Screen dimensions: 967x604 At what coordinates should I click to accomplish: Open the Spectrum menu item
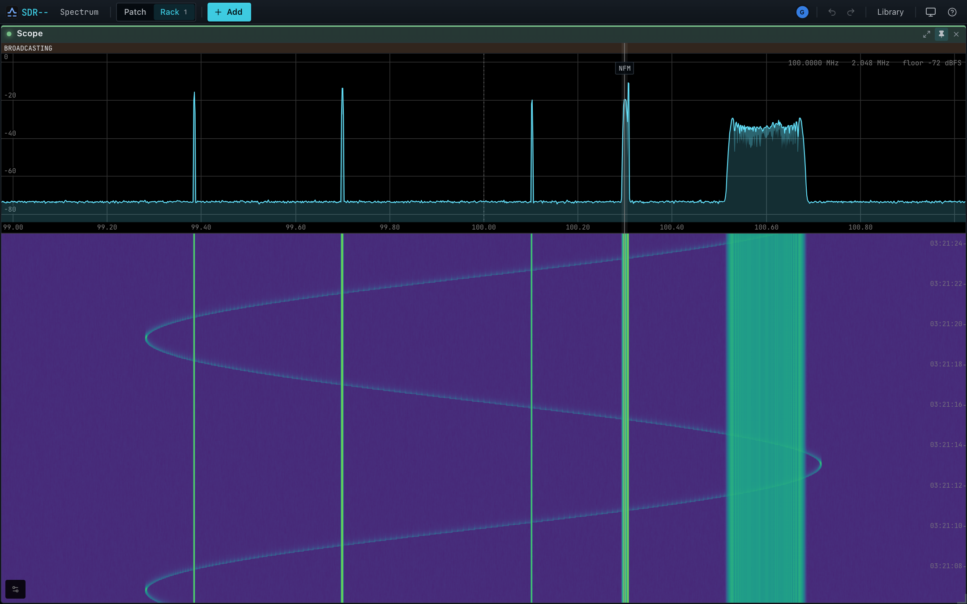pos(79,12)
